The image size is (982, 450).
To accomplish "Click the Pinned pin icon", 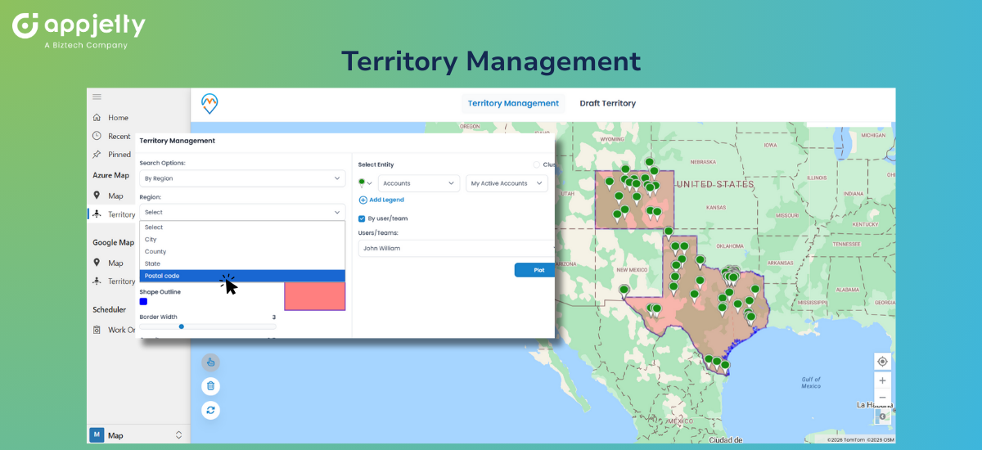I will pos(97,154).
